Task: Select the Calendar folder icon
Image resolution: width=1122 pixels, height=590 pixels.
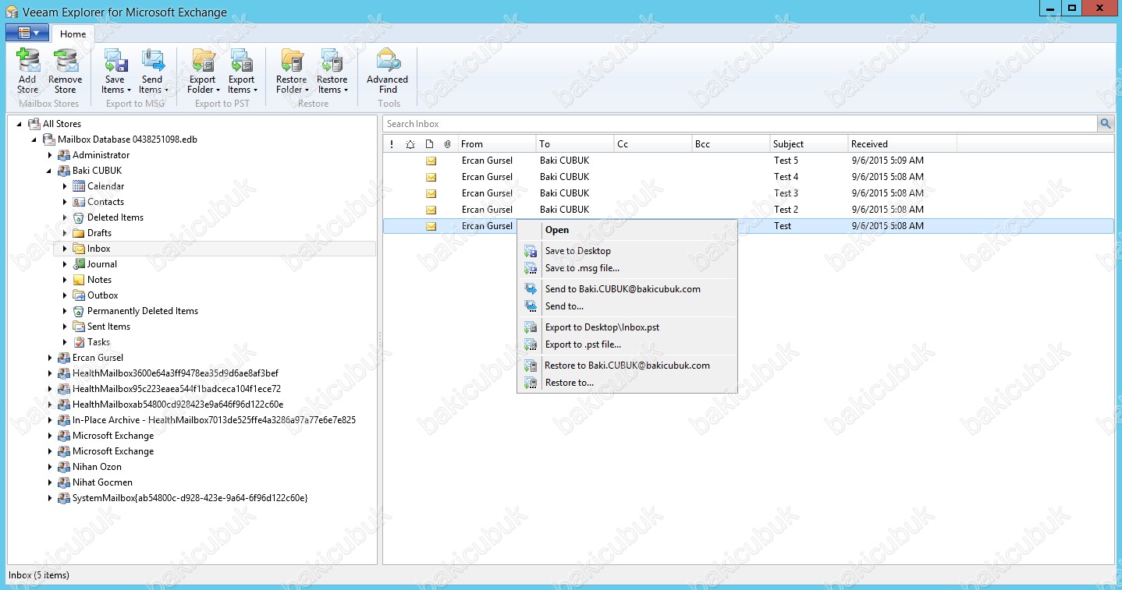Action: point(79,186)
